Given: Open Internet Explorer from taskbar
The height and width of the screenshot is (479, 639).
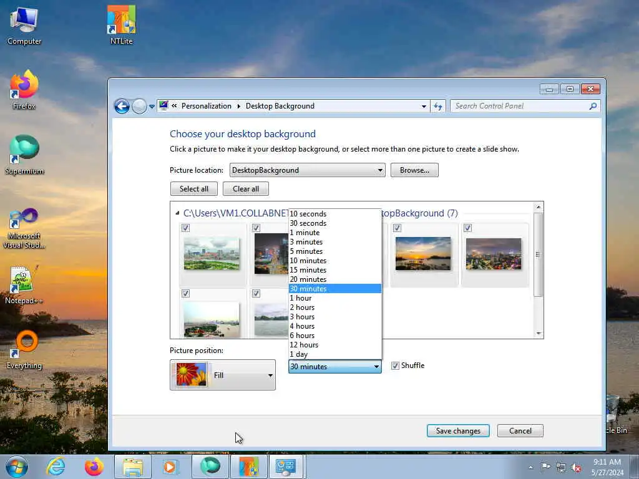Looking at the screenshot, I should (x=56, y=467).
